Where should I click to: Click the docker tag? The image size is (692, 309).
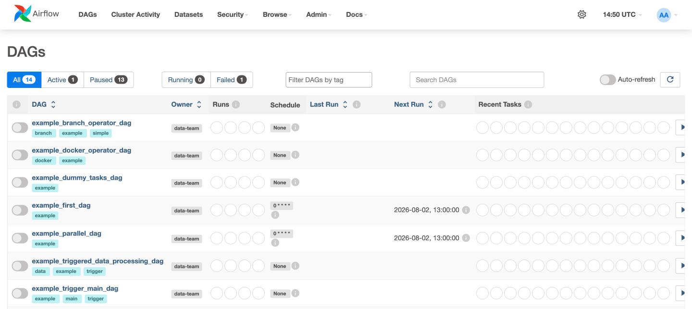(x=44, y=161)
